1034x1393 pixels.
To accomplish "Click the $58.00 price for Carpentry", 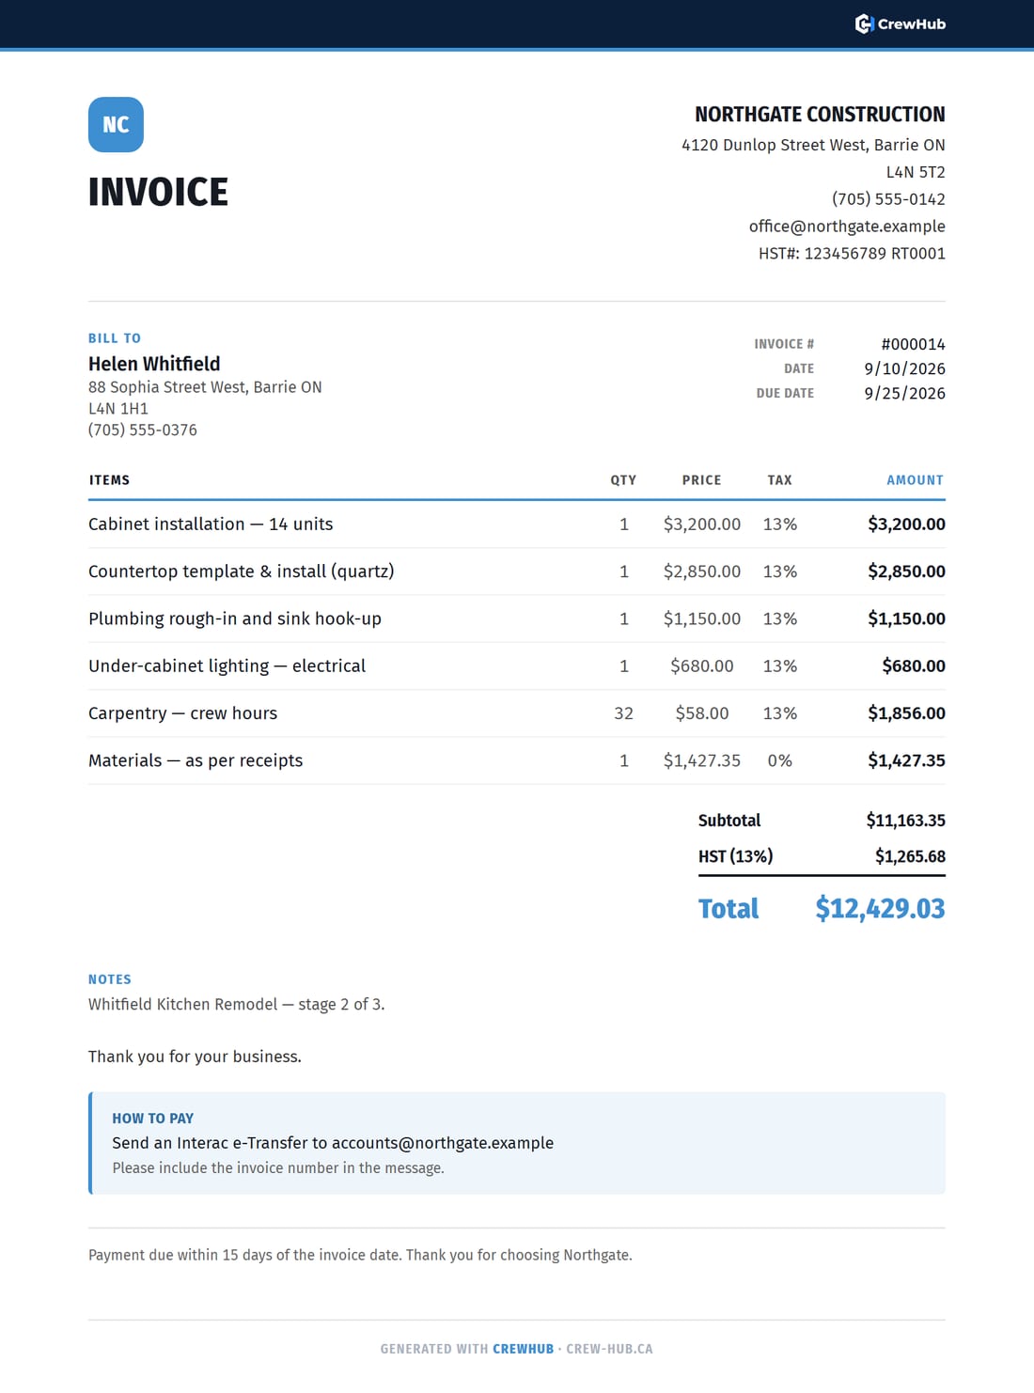I will point(702,713).
